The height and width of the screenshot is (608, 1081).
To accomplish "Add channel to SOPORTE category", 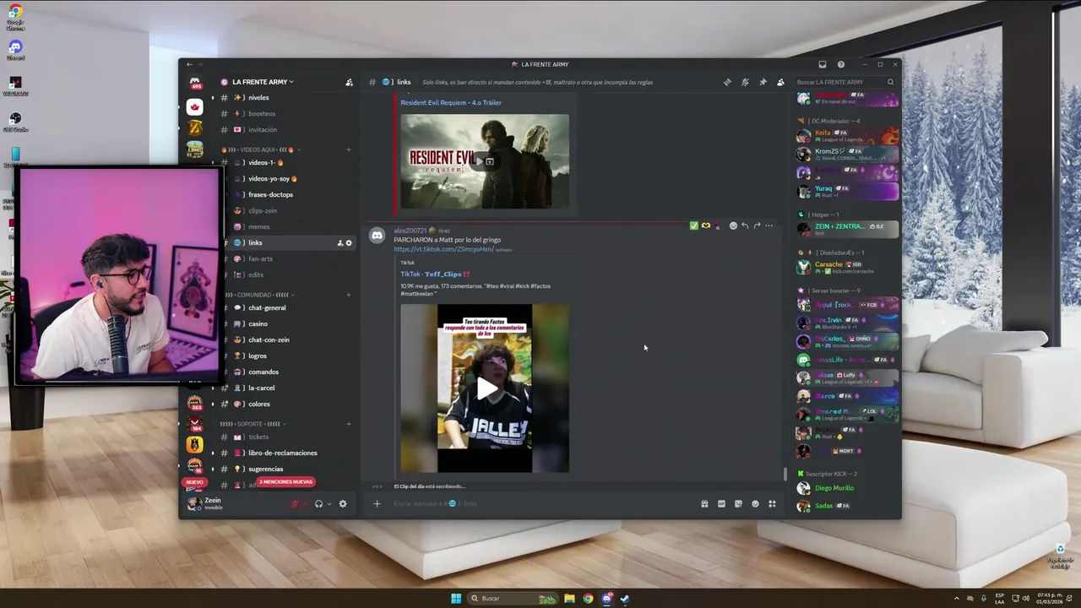I will click(349, 424).
